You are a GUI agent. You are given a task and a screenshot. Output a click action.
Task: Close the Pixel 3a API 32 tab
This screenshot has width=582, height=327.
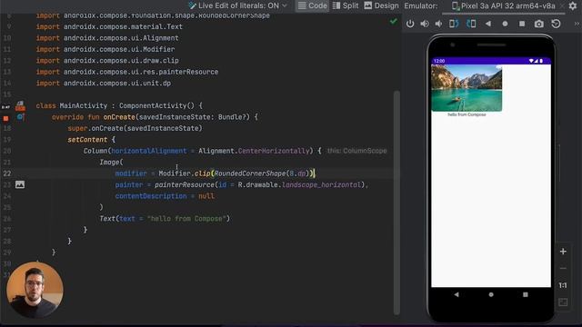(x=562, y=5)
